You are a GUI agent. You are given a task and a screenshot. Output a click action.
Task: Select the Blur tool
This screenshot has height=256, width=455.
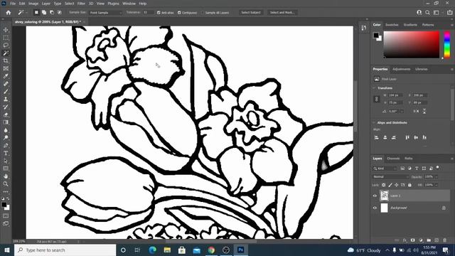pyautogui.click(x=6, y=130)
